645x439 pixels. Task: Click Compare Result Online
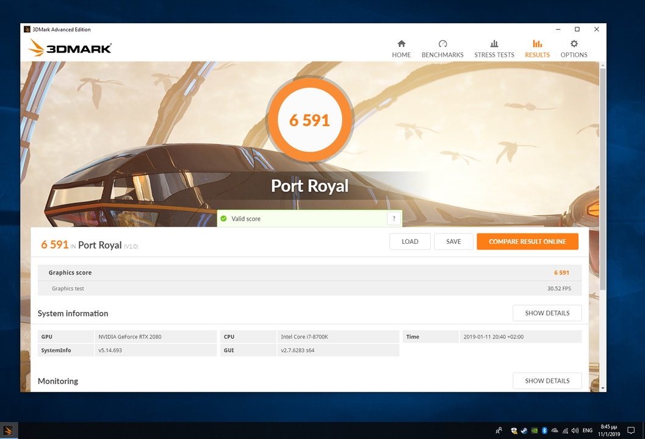pos(527,241)
